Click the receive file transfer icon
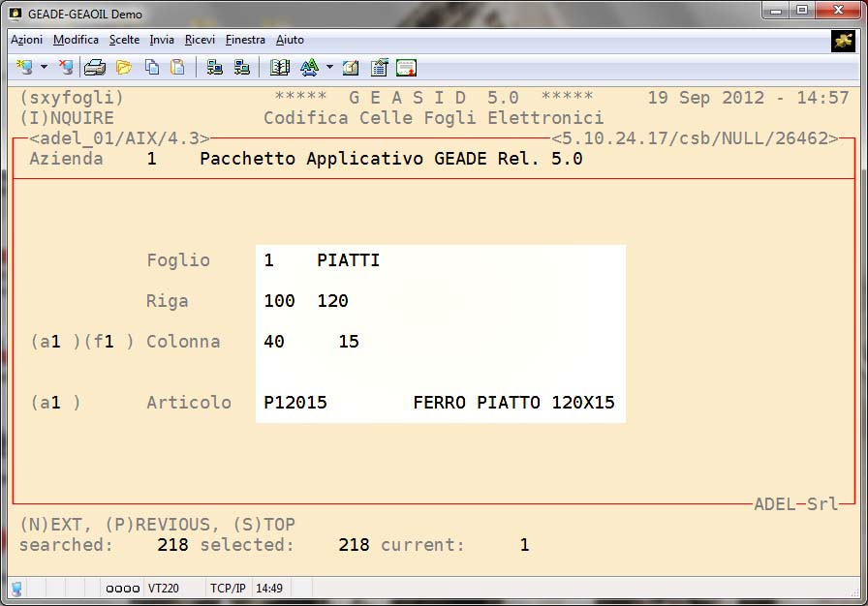This screenshot has height=606, width=868. click(242, 68)
